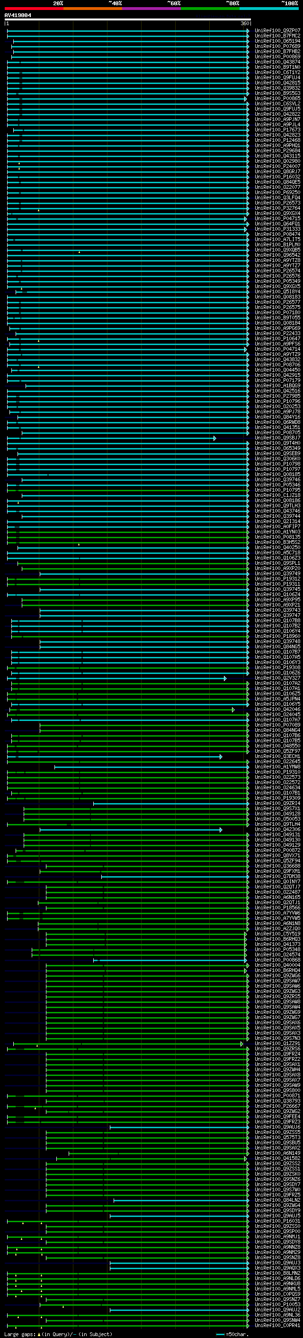The image size is (303, 1338).
Task: Click alignment bar of UniRef100_Q3ECH1
Action: (x=115, y=757)
